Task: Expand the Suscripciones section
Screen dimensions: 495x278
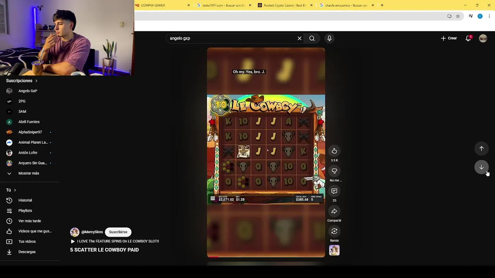Action: pos(22,81)
